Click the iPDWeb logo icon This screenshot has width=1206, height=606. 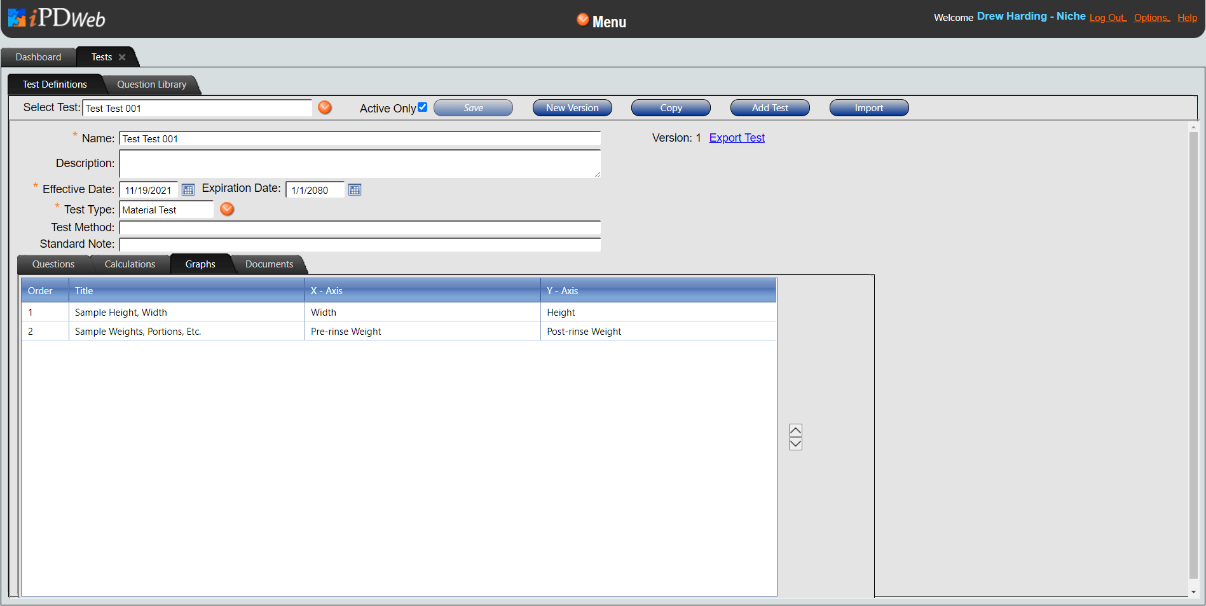[17, 18]
